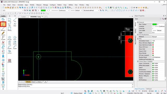Select the Q-Hatch tool
The width and height of the screenshot is (167, 94).
pos(9,61)
